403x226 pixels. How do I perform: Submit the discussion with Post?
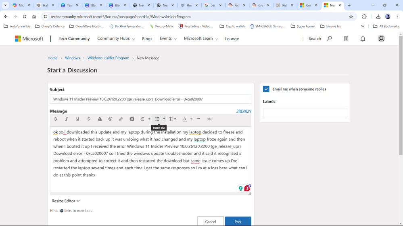pyautogui.click(x=238, y=222)
